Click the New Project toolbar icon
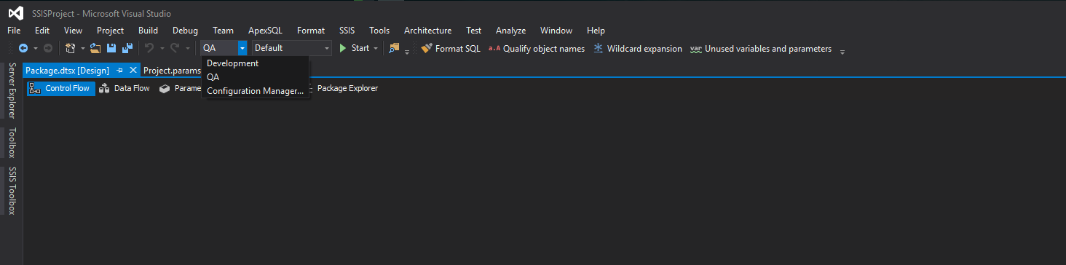This screenshot has width=1066, height=265. click(71, 48)
